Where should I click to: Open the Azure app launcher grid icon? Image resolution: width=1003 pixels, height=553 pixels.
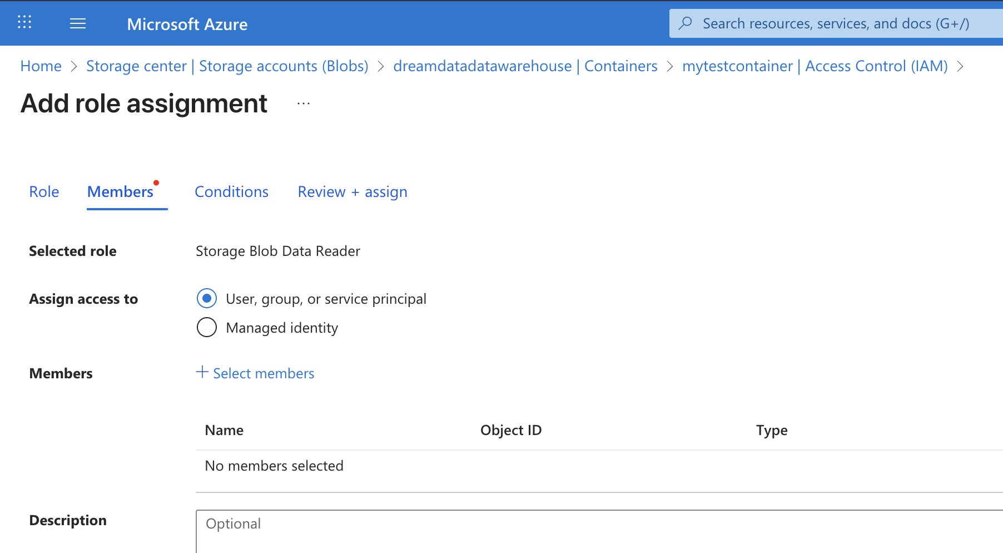click(x=24, y=22)
